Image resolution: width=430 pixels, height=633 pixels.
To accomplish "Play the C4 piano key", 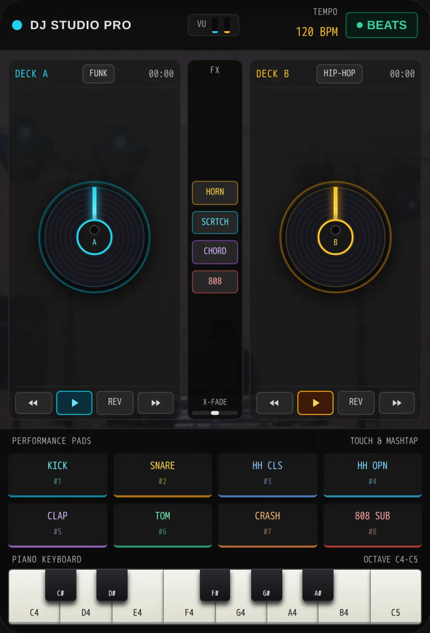I will click(34, 612).
